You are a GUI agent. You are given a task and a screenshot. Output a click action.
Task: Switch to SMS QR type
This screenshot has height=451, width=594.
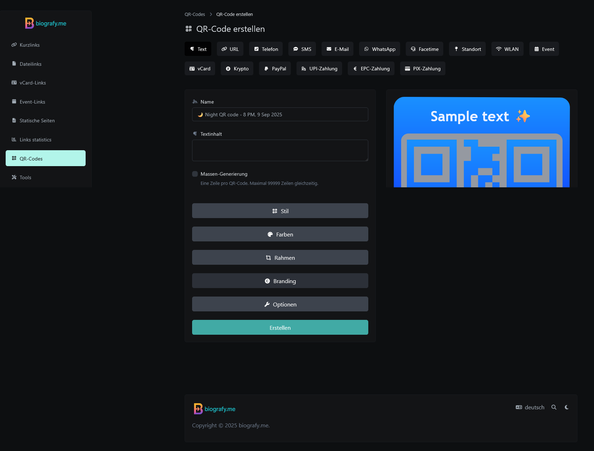[x=302, y=49]
